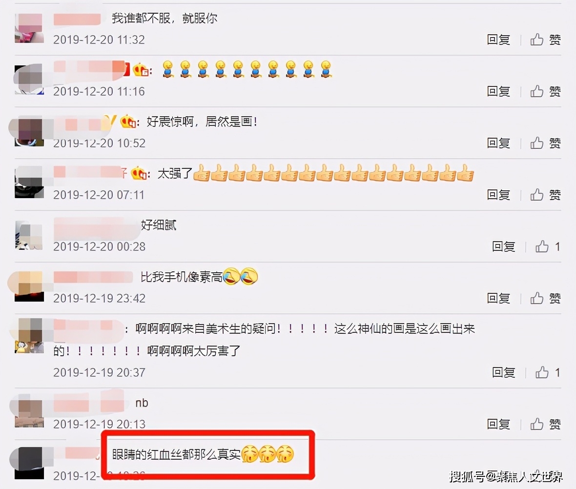Open the avatar of the 11:32 commenter
The width and height of the screenshot is (576, 489).
(29, 28)
